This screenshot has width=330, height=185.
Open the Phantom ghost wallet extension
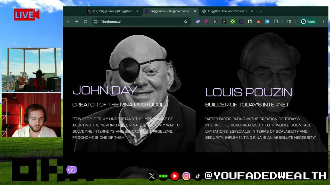pyautogui.click(x=198, y=22)
